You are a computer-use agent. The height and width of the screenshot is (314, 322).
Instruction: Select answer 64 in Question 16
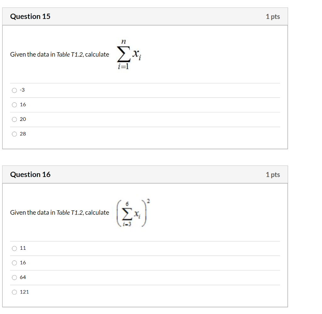14,277
